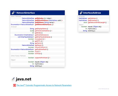This screenshot has width=118, height=96.
Task: Select the getAddress method in InterfaceAddress
Action: coord(92,18)
